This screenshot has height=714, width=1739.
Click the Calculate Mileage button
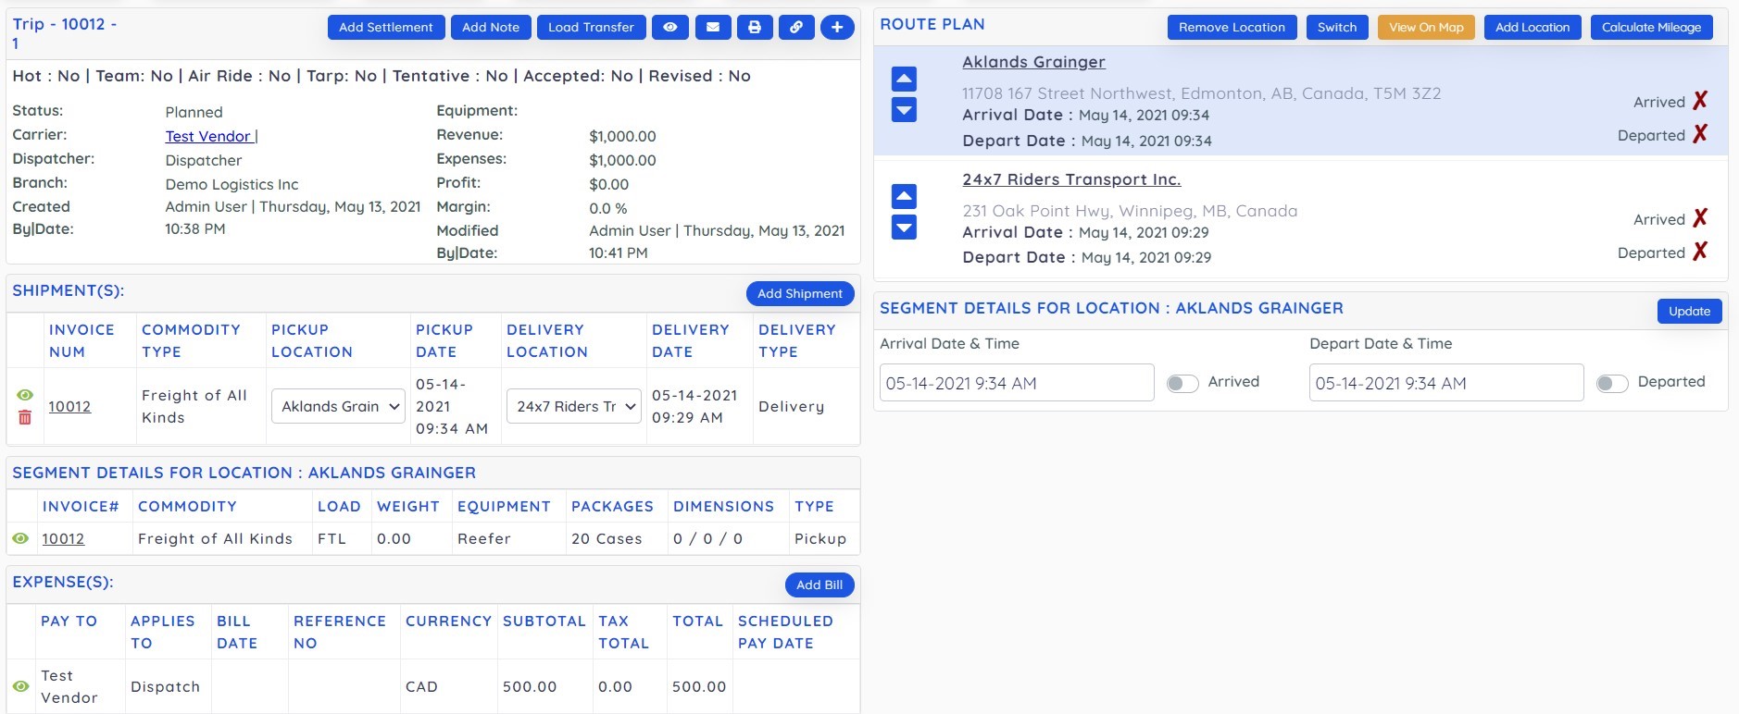[x=1651, y=28]
